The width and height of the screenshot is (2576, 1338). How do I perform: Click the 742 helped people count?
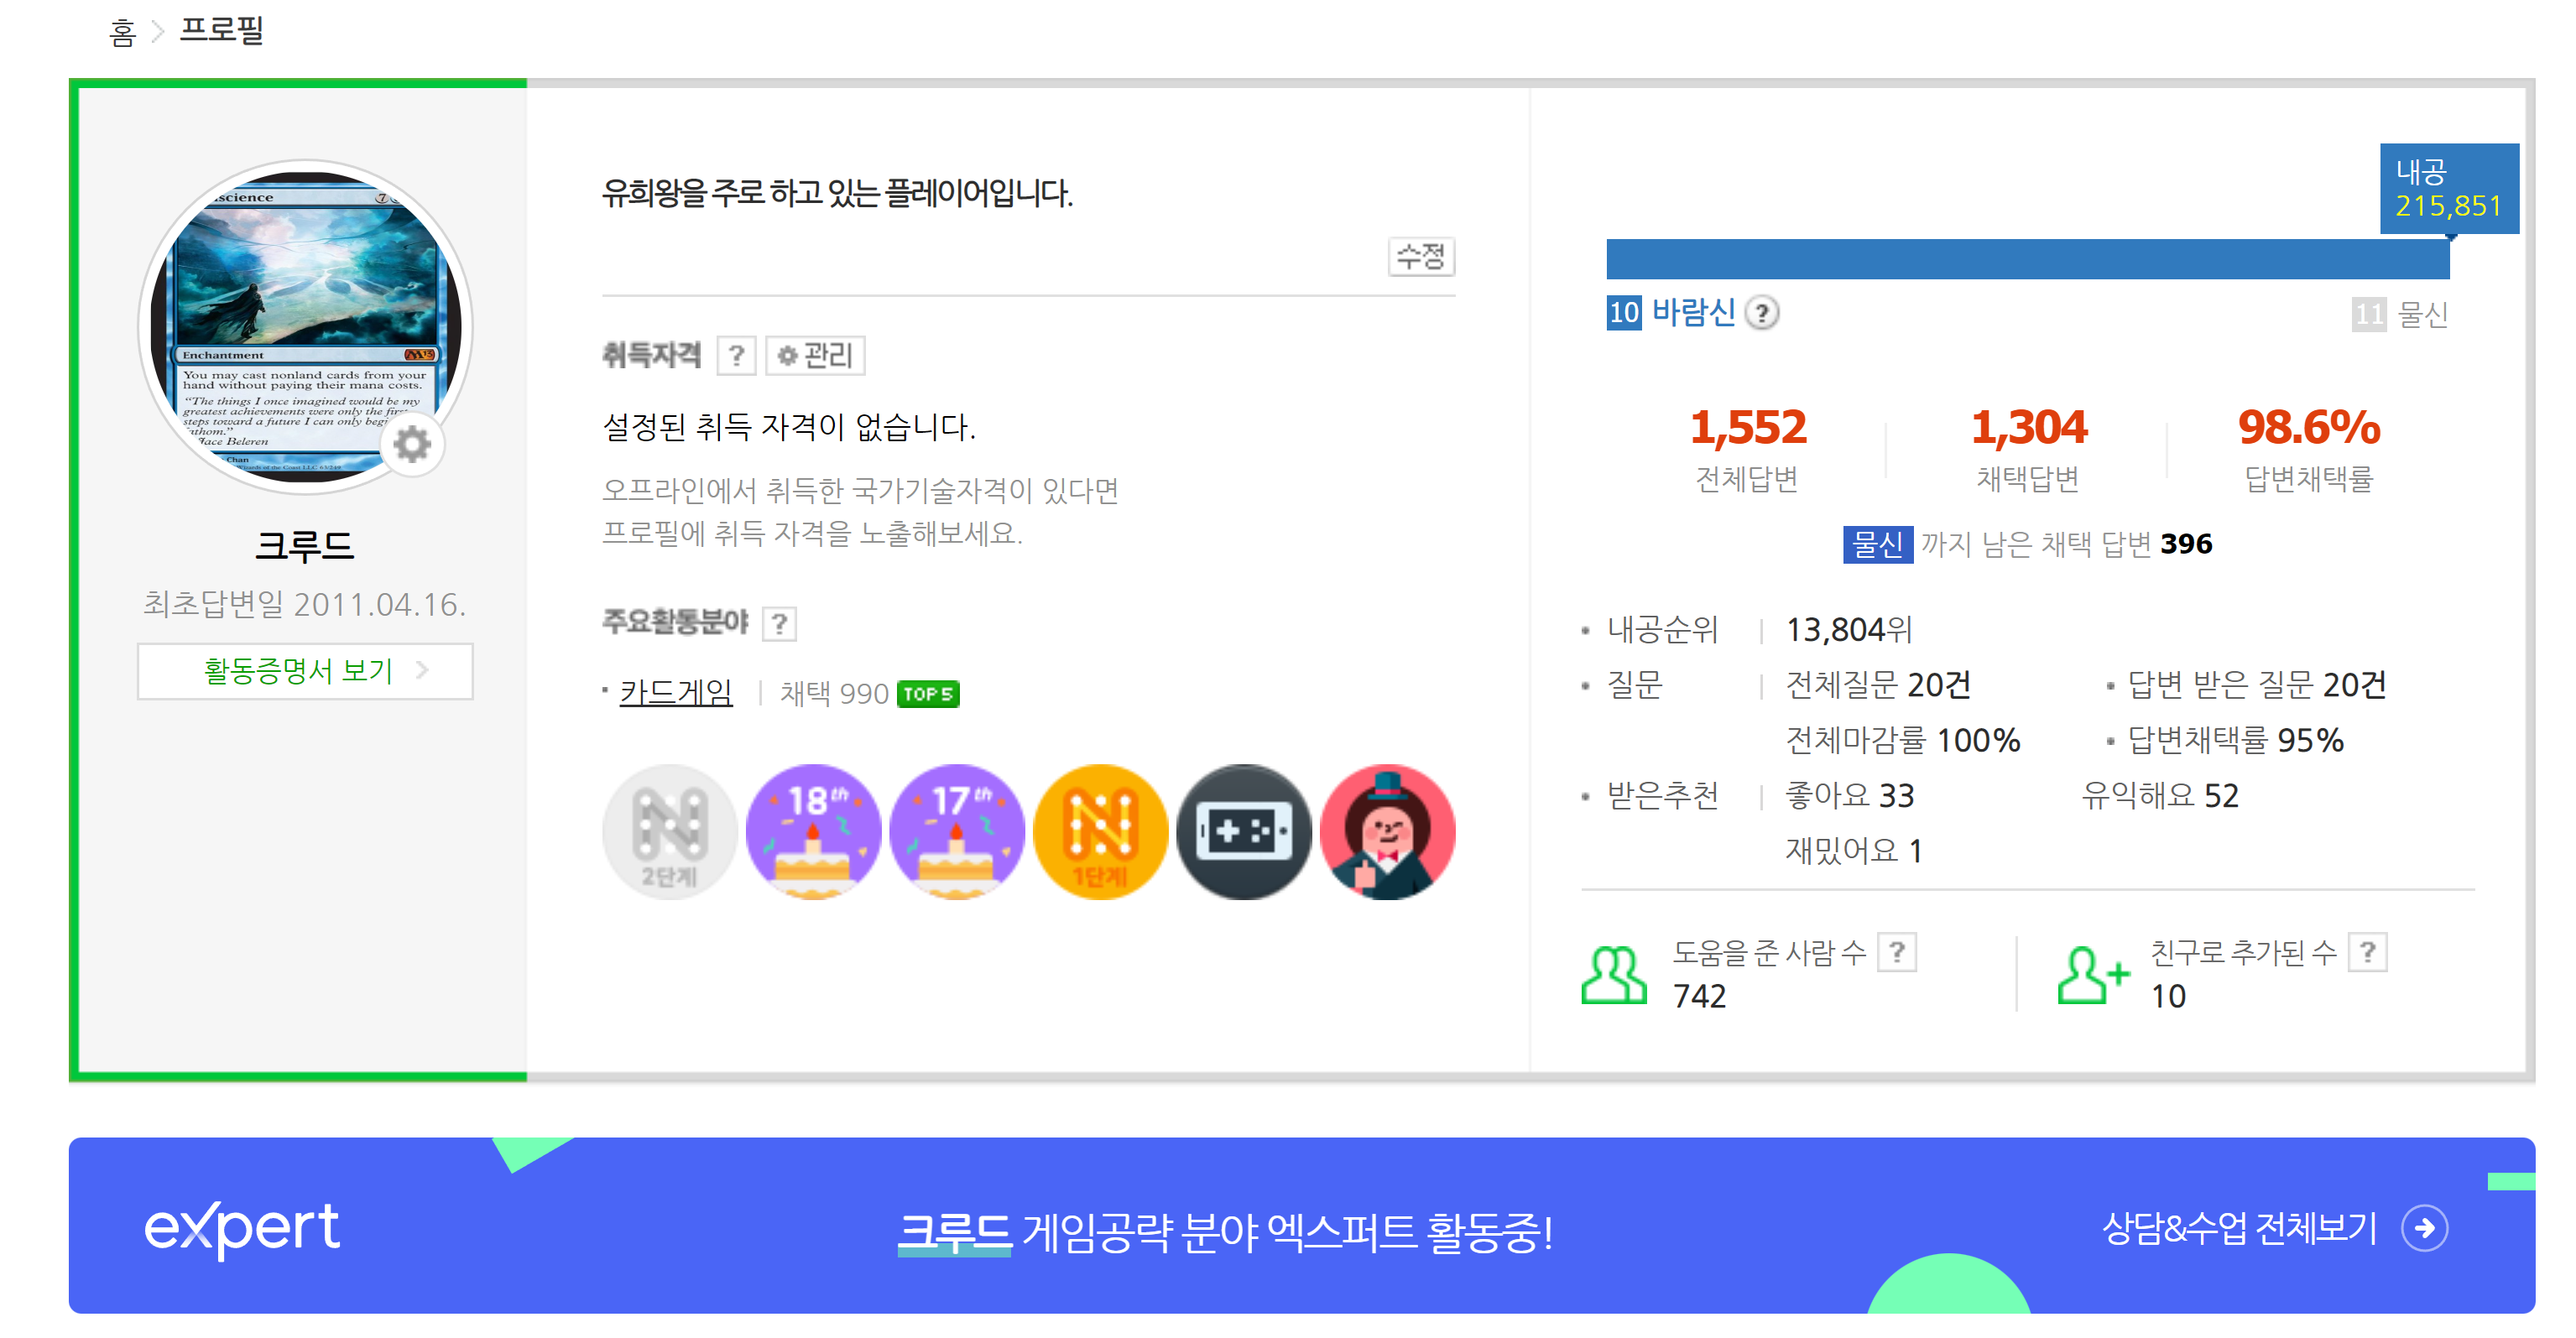click(1699, 996)
